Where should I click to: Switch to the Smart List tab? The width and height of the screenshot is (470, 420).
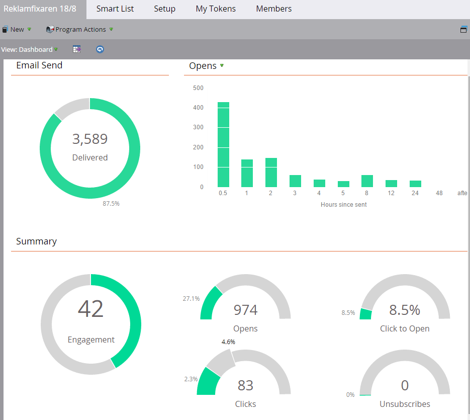tap(115, 9)
